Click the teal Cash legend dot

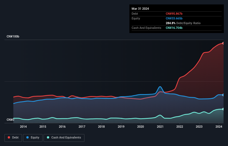(48, 137)
